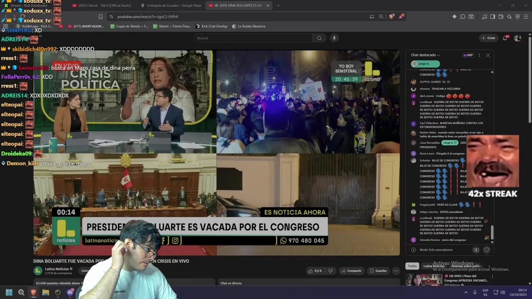Screen dimensions: 532x299
Task: Open Leo AI sparkle icon
Action: [509, 17]
